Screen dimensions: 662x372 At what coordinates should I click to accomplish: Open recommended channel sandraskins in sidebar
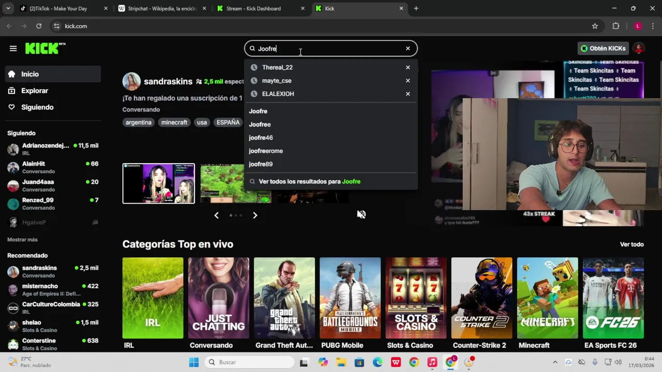53,272
